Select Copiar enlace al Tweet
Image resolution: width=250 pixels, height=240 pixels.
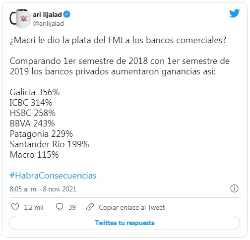click(132, 207)
